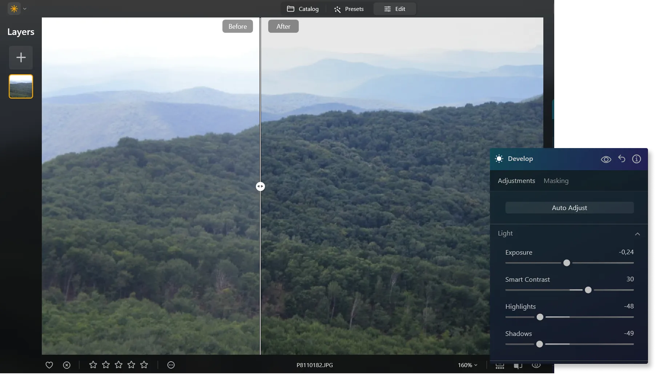This screenshot has width=656, height=374.
Task: Click the Develop sun icon in panel header
Action: click(x=499, y=159)
